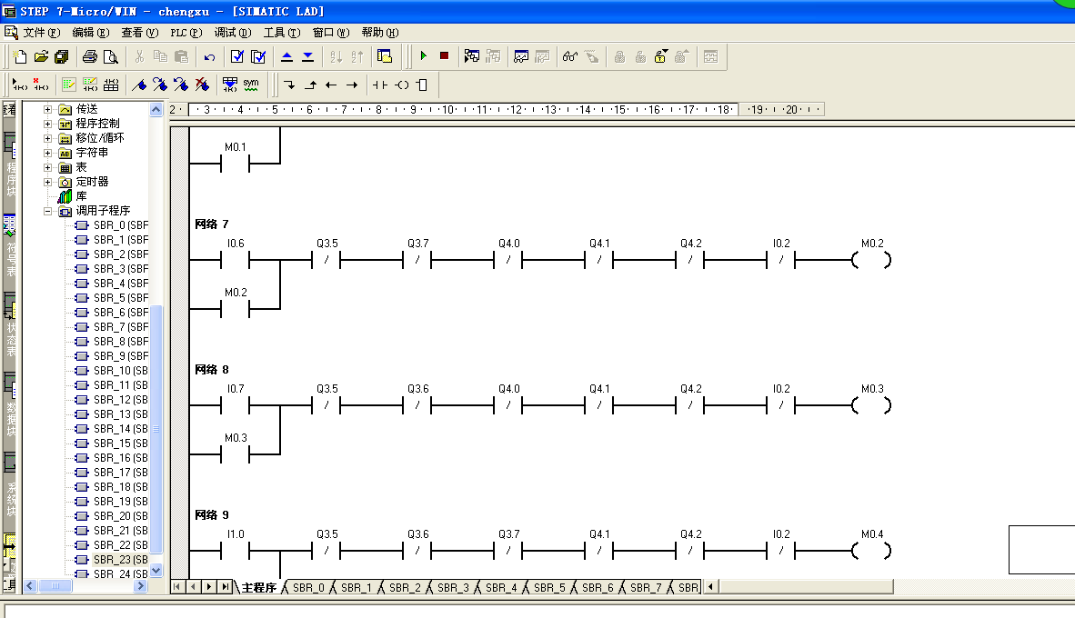1075x618 pixels.
Task: Save the project using the disks icon
Action: click(62, 57)
